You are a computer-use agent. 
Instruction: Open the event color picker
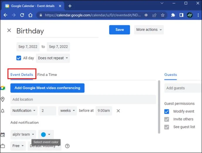(46, 135)
